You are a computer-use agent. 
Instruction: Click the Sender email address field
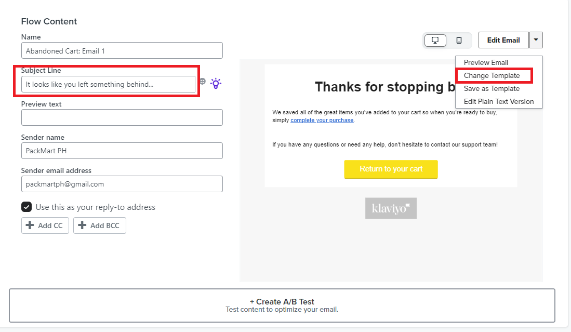tap(122, 184)
